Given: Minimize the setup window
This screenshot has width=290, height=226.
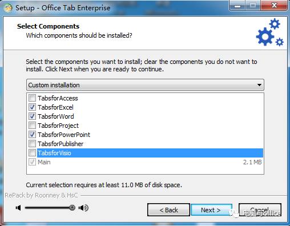Looking at the screenshot, I should click(237, 6).
